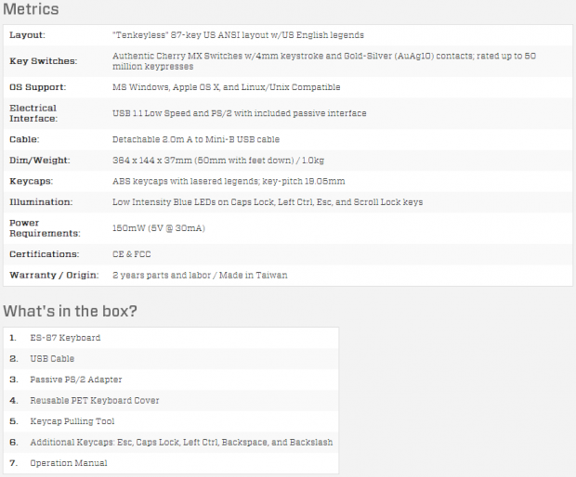Click the 'Illumination:' label
This screenshot has width=576, height=477.
41,202
